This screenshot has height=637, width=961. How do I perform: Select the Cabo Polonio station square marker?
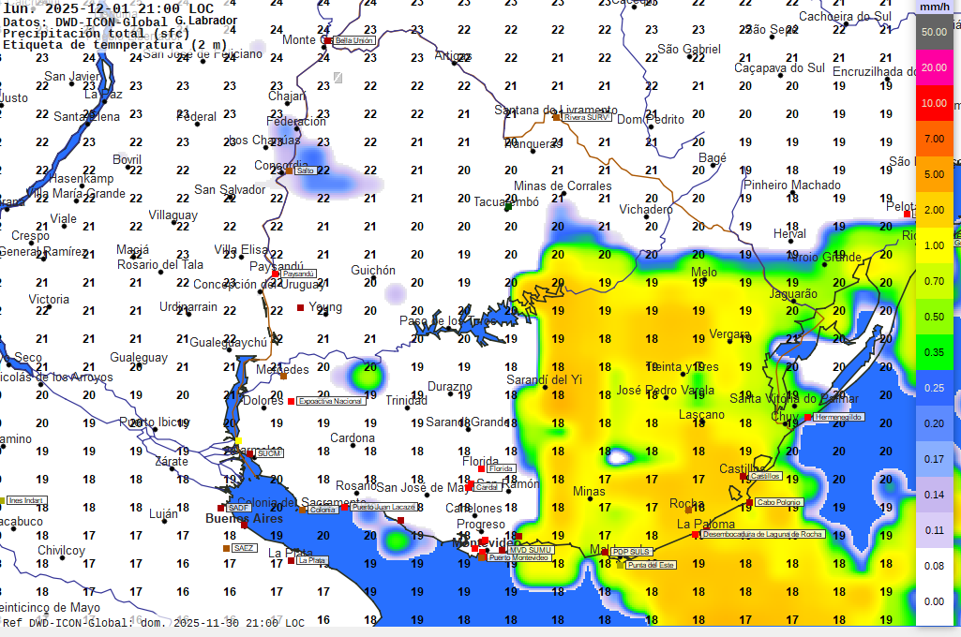click(x=749, y=502)
